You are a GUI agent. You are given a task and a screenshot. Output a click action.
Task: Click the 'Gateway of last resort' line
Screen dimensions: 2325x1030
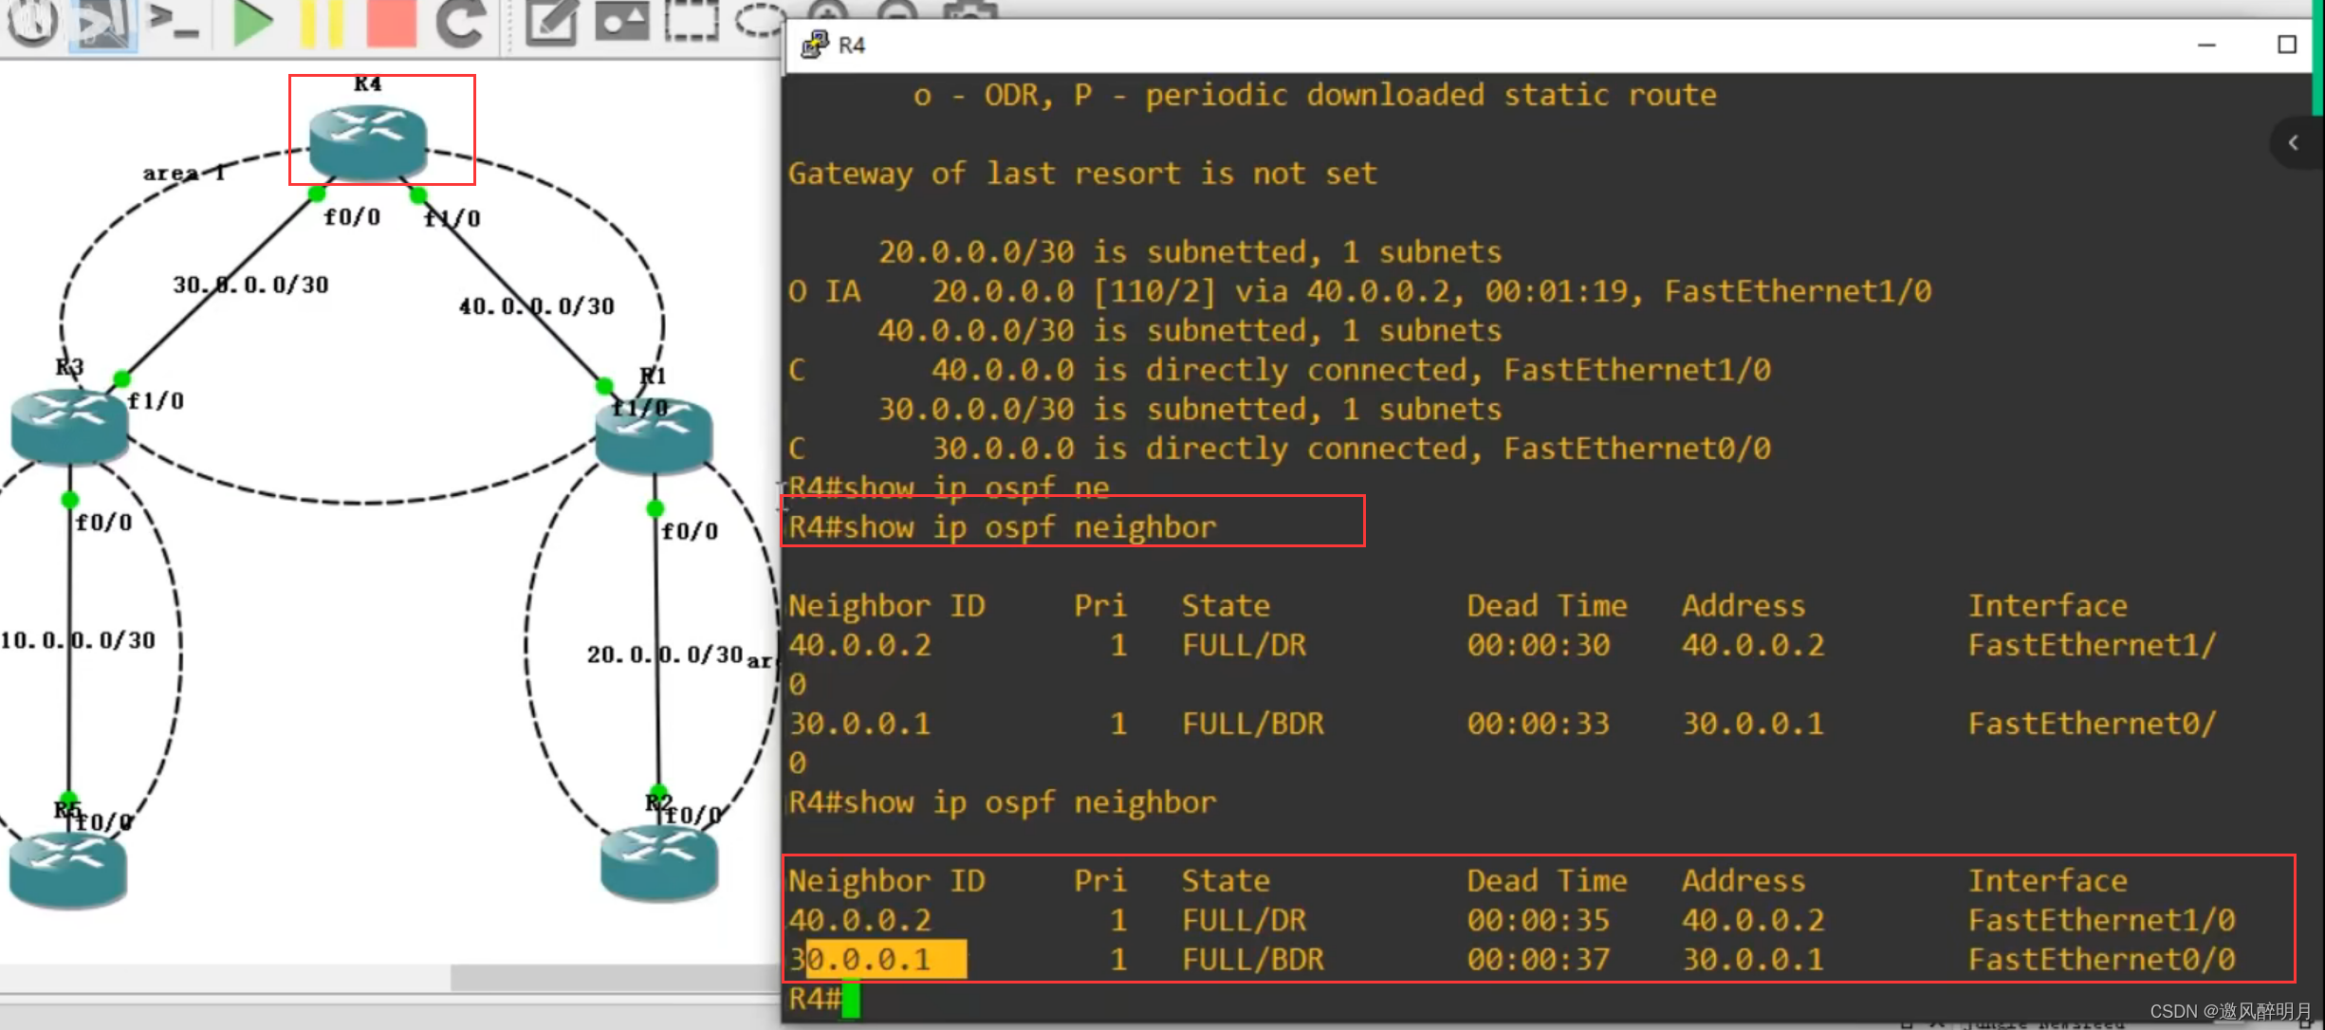[x=1082, y=174]
